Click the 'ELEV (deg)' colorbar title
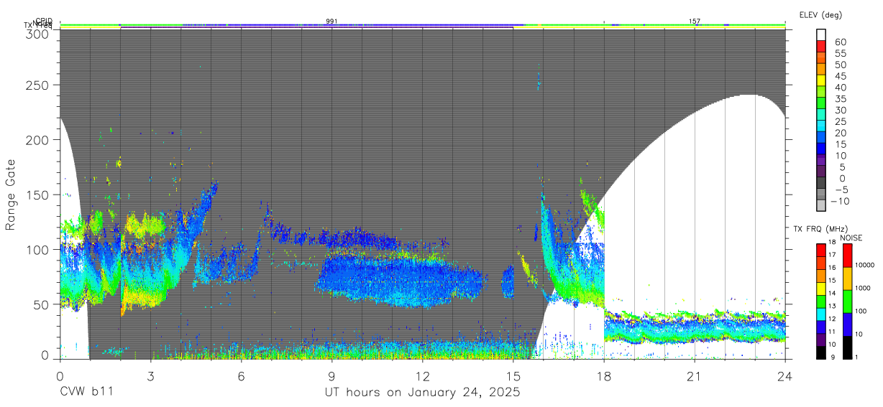Viewport: 883px width, 407px height. click(820, 15)
